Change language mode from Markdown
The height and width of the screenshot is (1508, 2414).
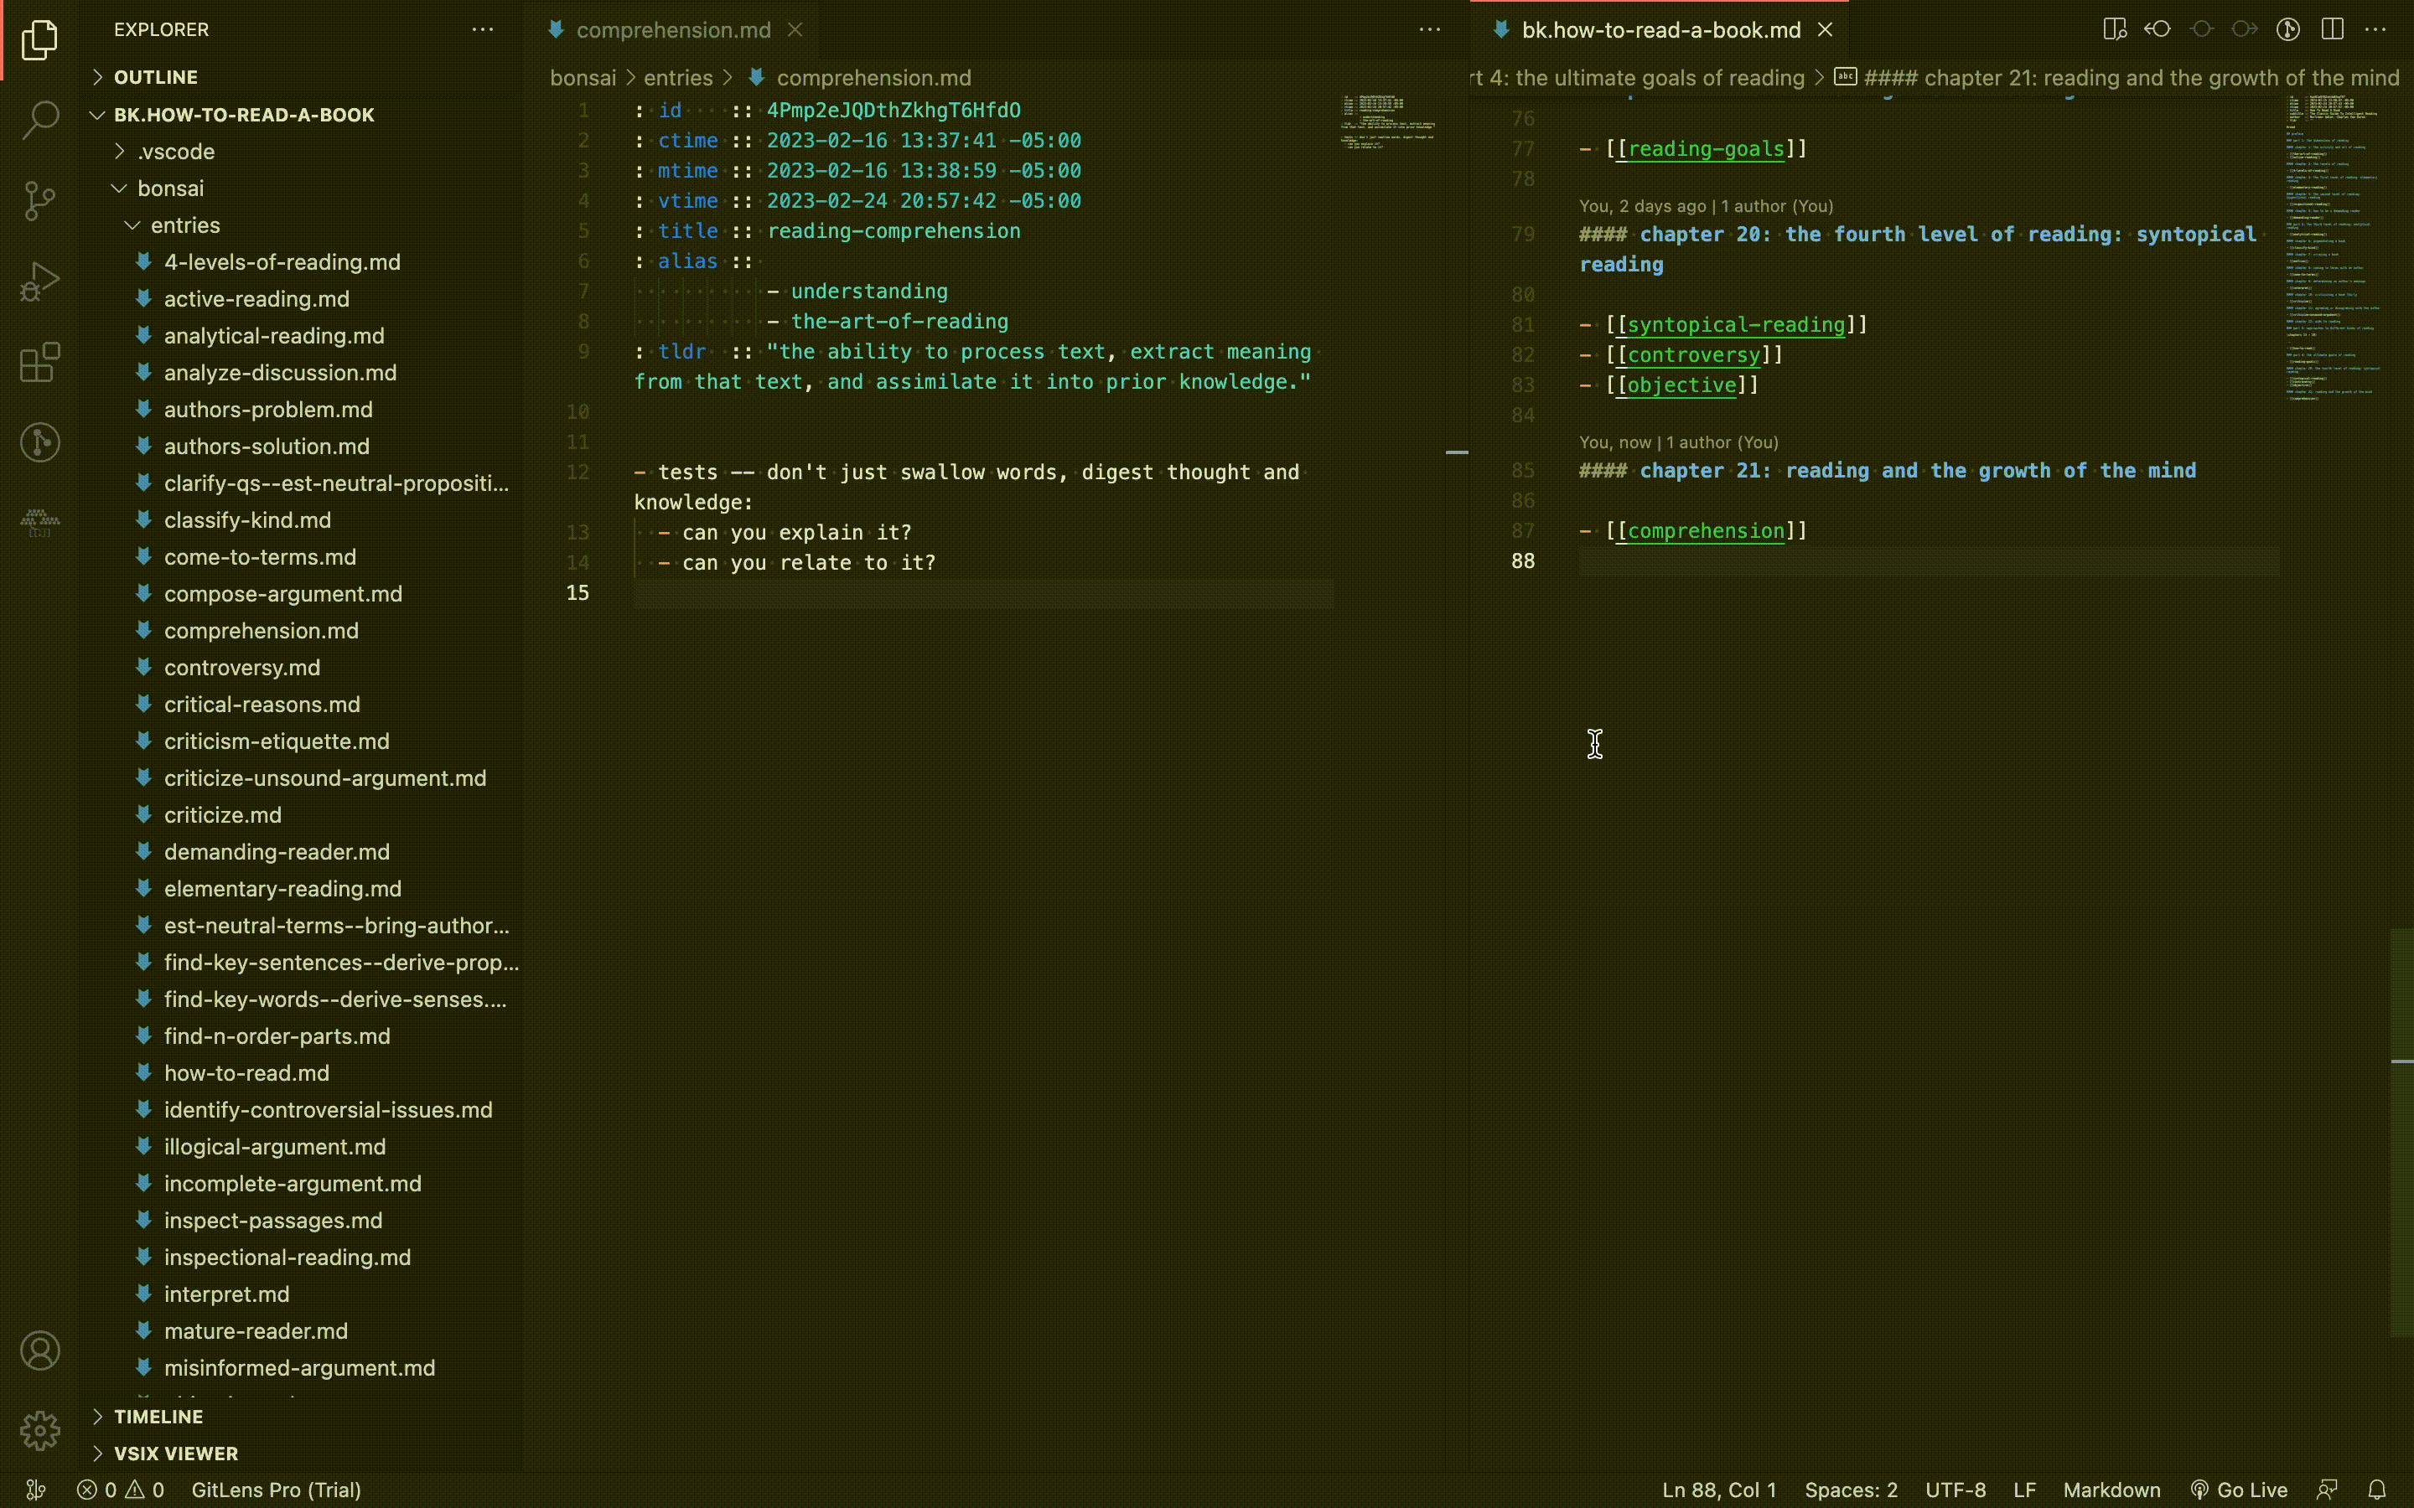point(2111,1489)
